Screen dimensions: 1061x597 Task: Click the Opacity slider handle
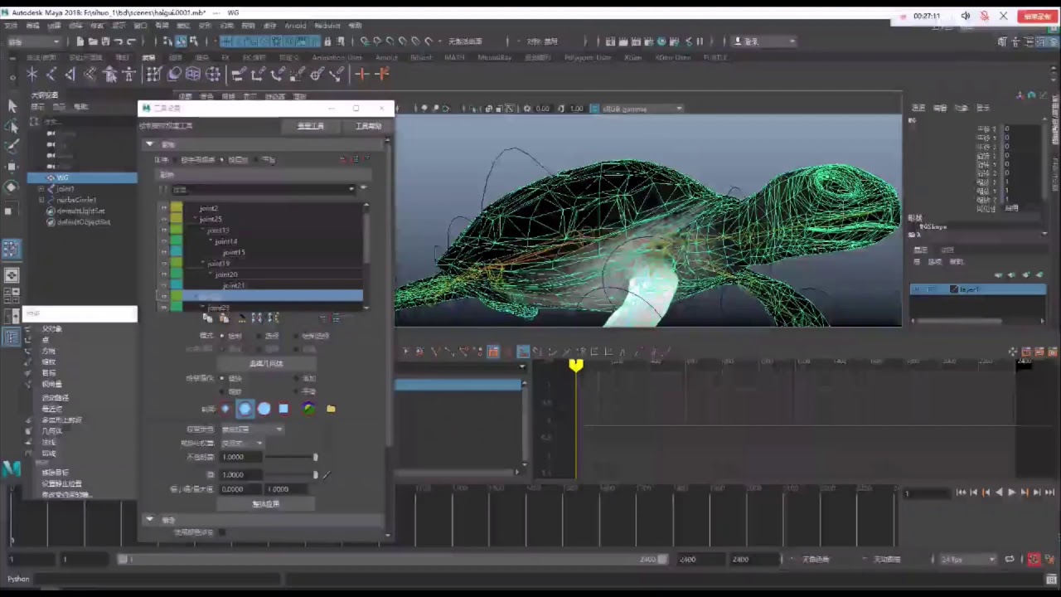point(315,457)
